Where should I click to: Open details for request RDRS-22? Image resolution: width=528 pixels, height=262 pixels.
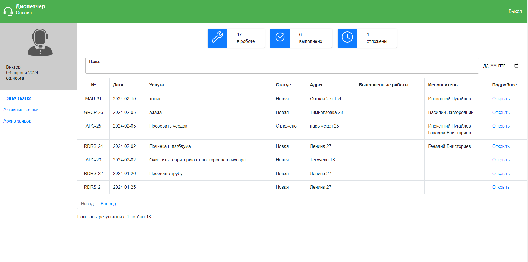[501, 173]
